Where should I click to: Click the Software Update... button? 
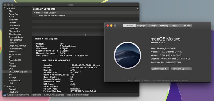click(x=181, y=69)
